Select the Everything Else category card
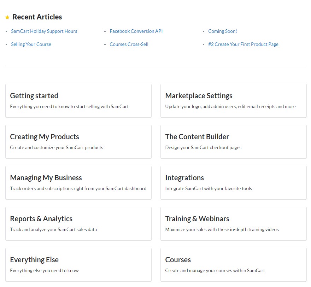Viewport: 311px width, 287px height. [x=78, y=265]
